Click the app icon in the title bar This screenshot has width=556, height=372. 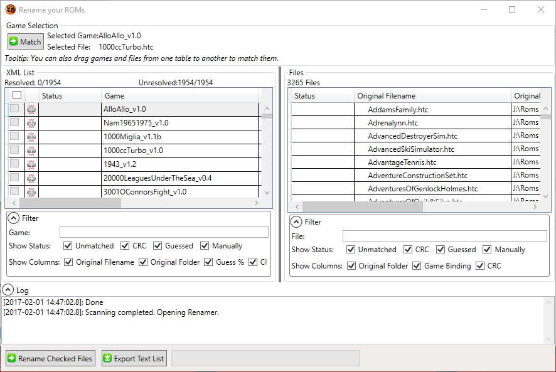tap(10, 10)
